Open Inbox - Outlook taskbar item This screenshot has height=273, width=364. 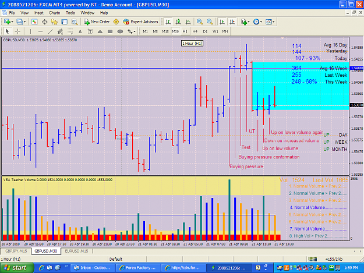(92, 268)
